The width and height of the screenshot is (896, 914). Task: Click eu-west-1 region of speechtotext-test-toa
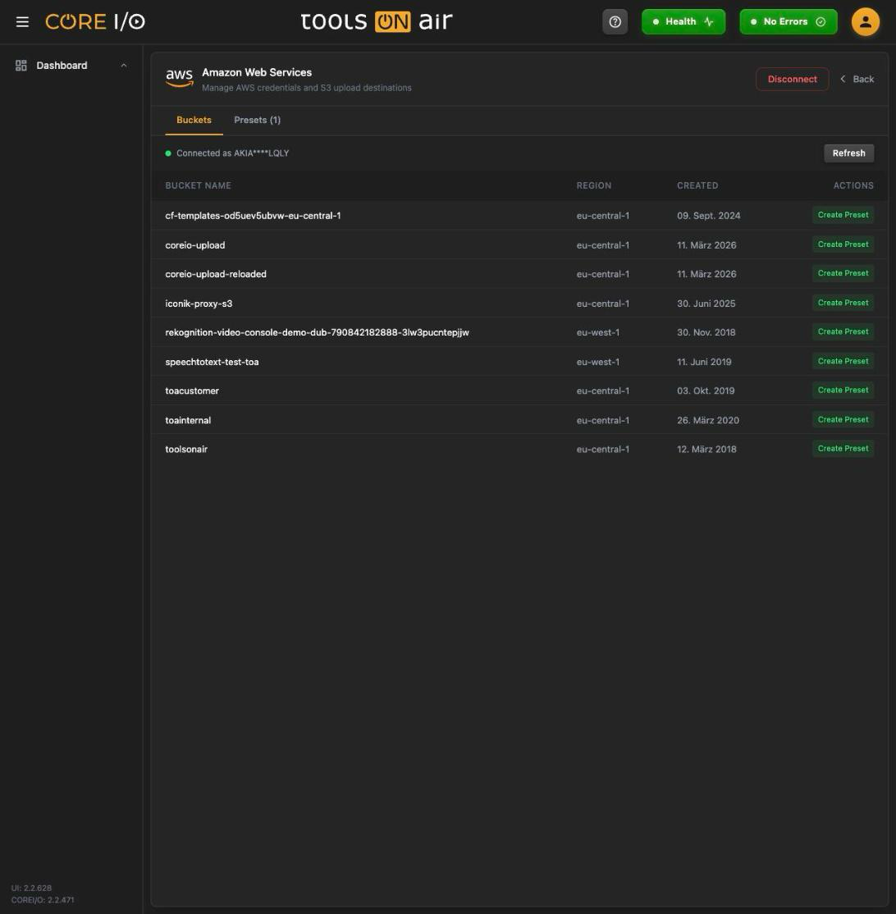(597, 361)
